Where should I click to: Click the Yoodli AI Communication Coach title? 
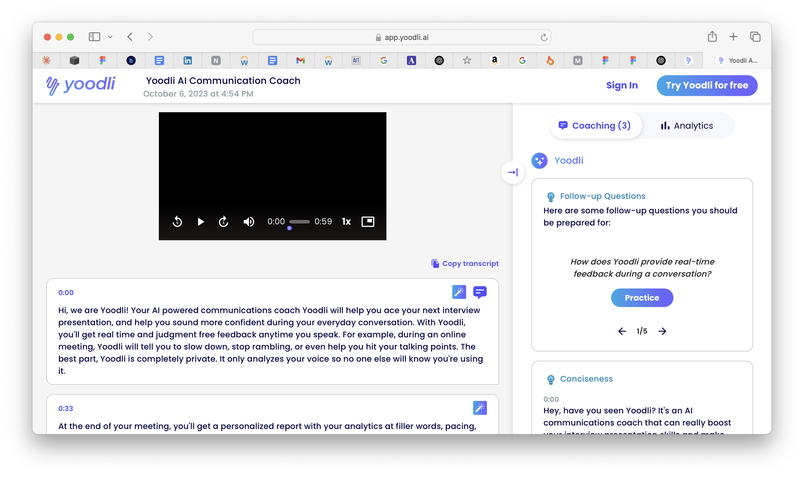pyautogui.click(x=223, y=80)
